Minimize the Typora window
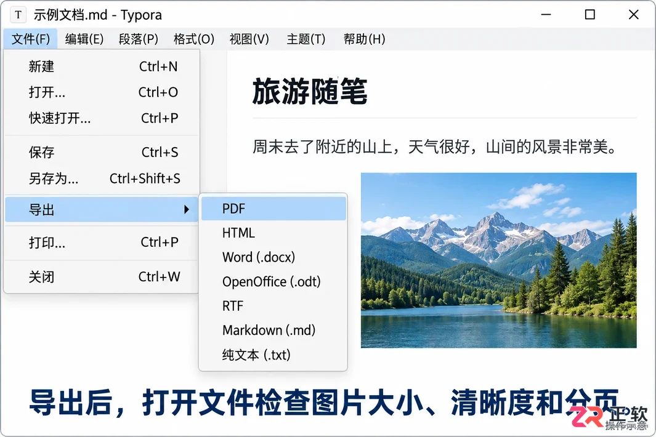 [x=546, y=15]
